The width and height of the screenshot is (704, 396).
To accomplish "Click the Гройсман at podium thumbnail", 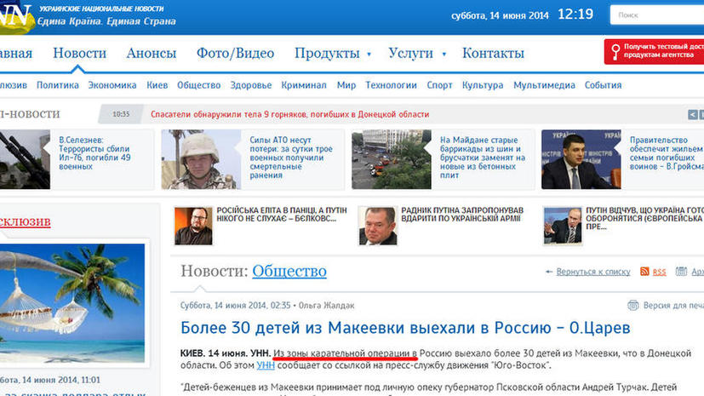I will click(x=581, y=159).
